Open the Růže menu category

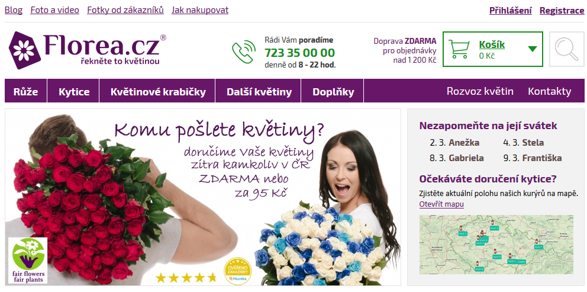(x=26, y=91)
